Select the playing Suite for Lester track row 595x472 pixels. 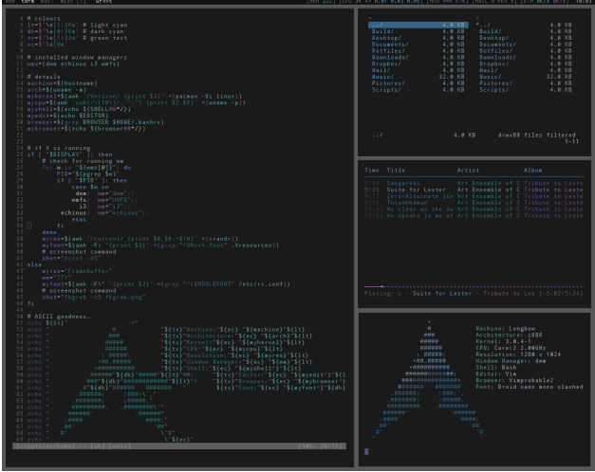(x=474, y=190)
